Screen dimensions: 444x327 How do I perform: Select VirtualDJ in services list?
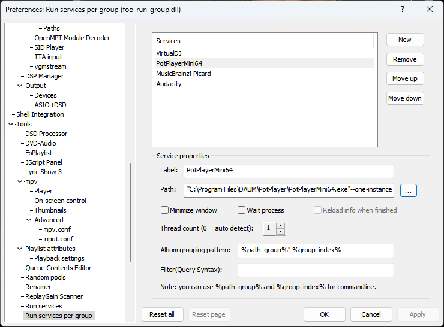pos(265,53)
